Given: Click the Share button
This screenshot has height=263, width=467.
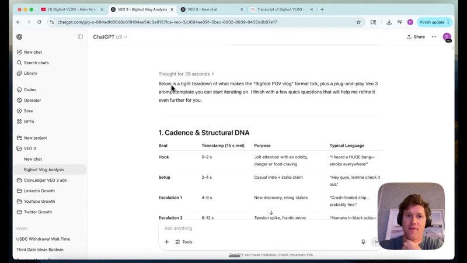Looking at the screenshot, I should point(416,37).
